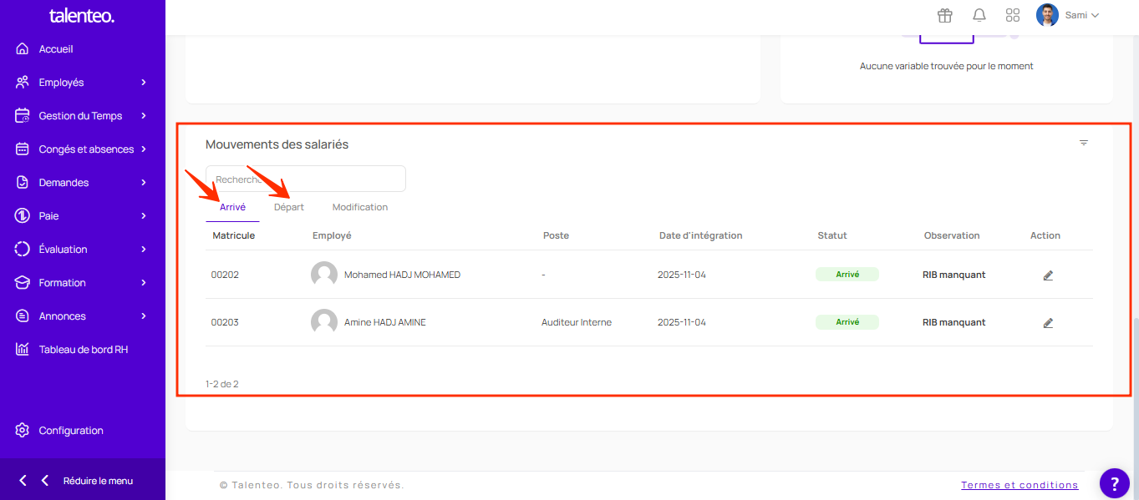Select the Arrivé tab
The image size is (1139, 500).
click(x=232, y=207)
